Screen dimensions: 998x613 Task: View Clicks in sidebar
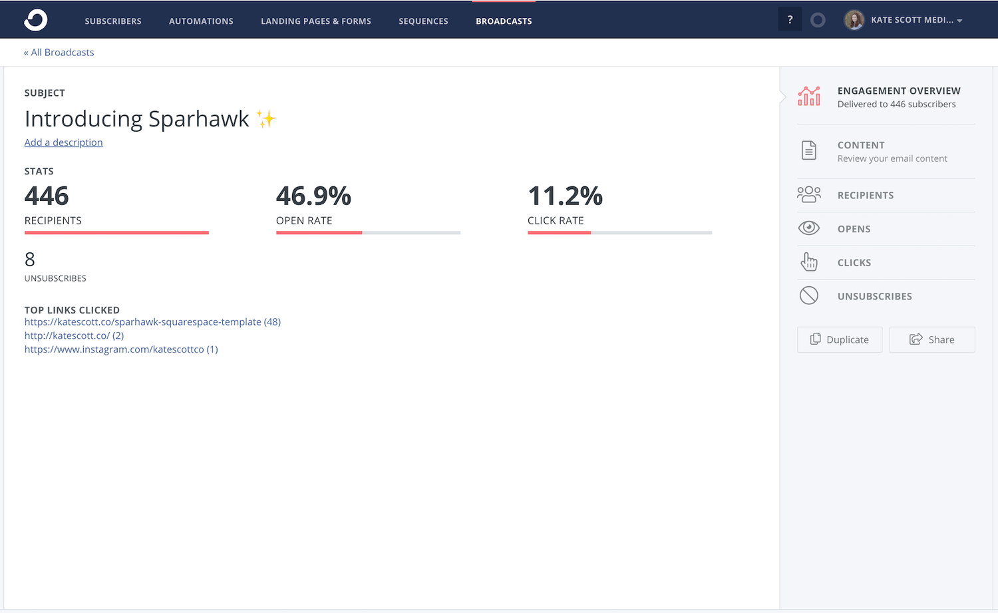click(854, 263)
